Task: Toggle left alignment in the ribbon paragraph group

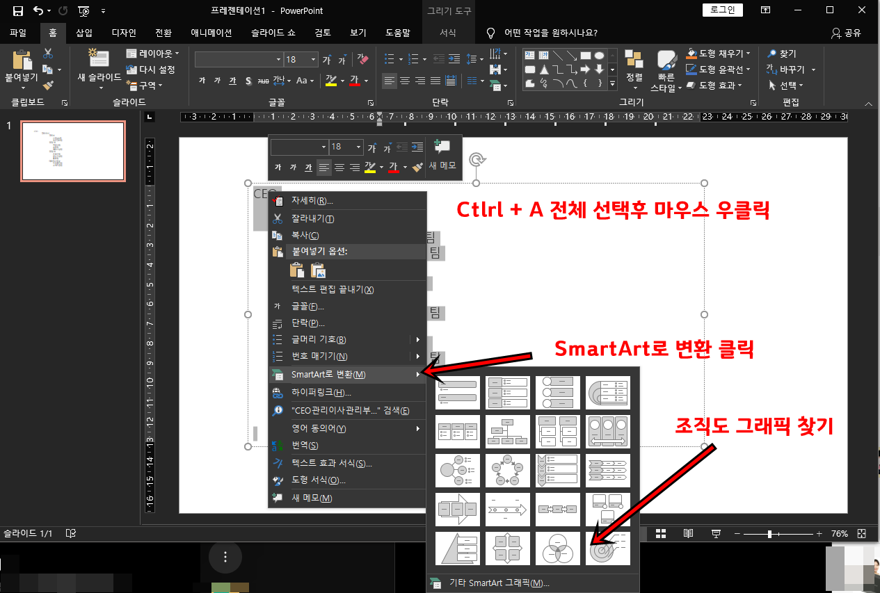Action: point(390,81)
